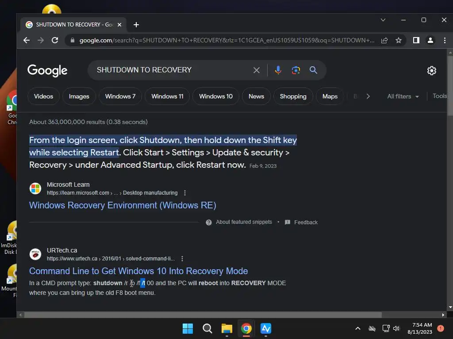Open File Explorer from taskbar
The height and width of the screenshot is (339, 453).
(x=227, y=328)
